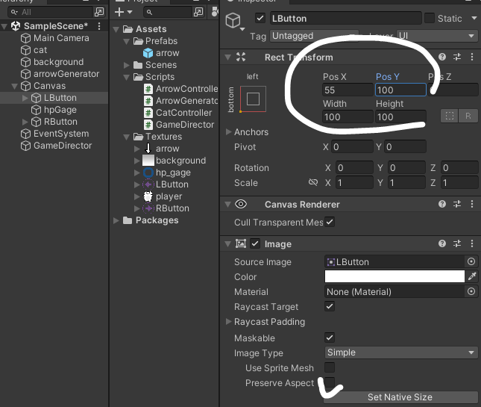
Task: Open the anchor presets box
Action: pos(253,99)
